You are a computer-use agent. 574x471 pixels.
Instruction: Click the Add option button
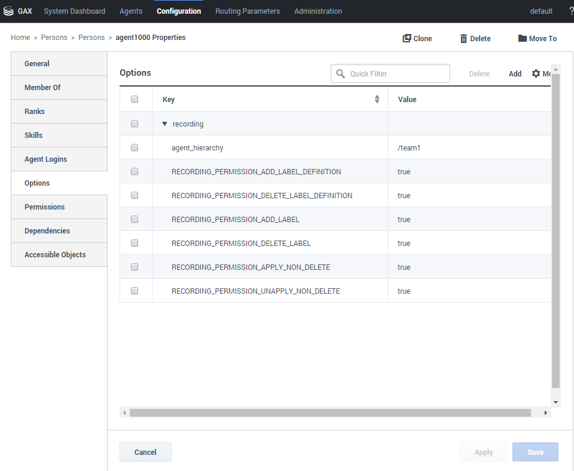point(515,73)
